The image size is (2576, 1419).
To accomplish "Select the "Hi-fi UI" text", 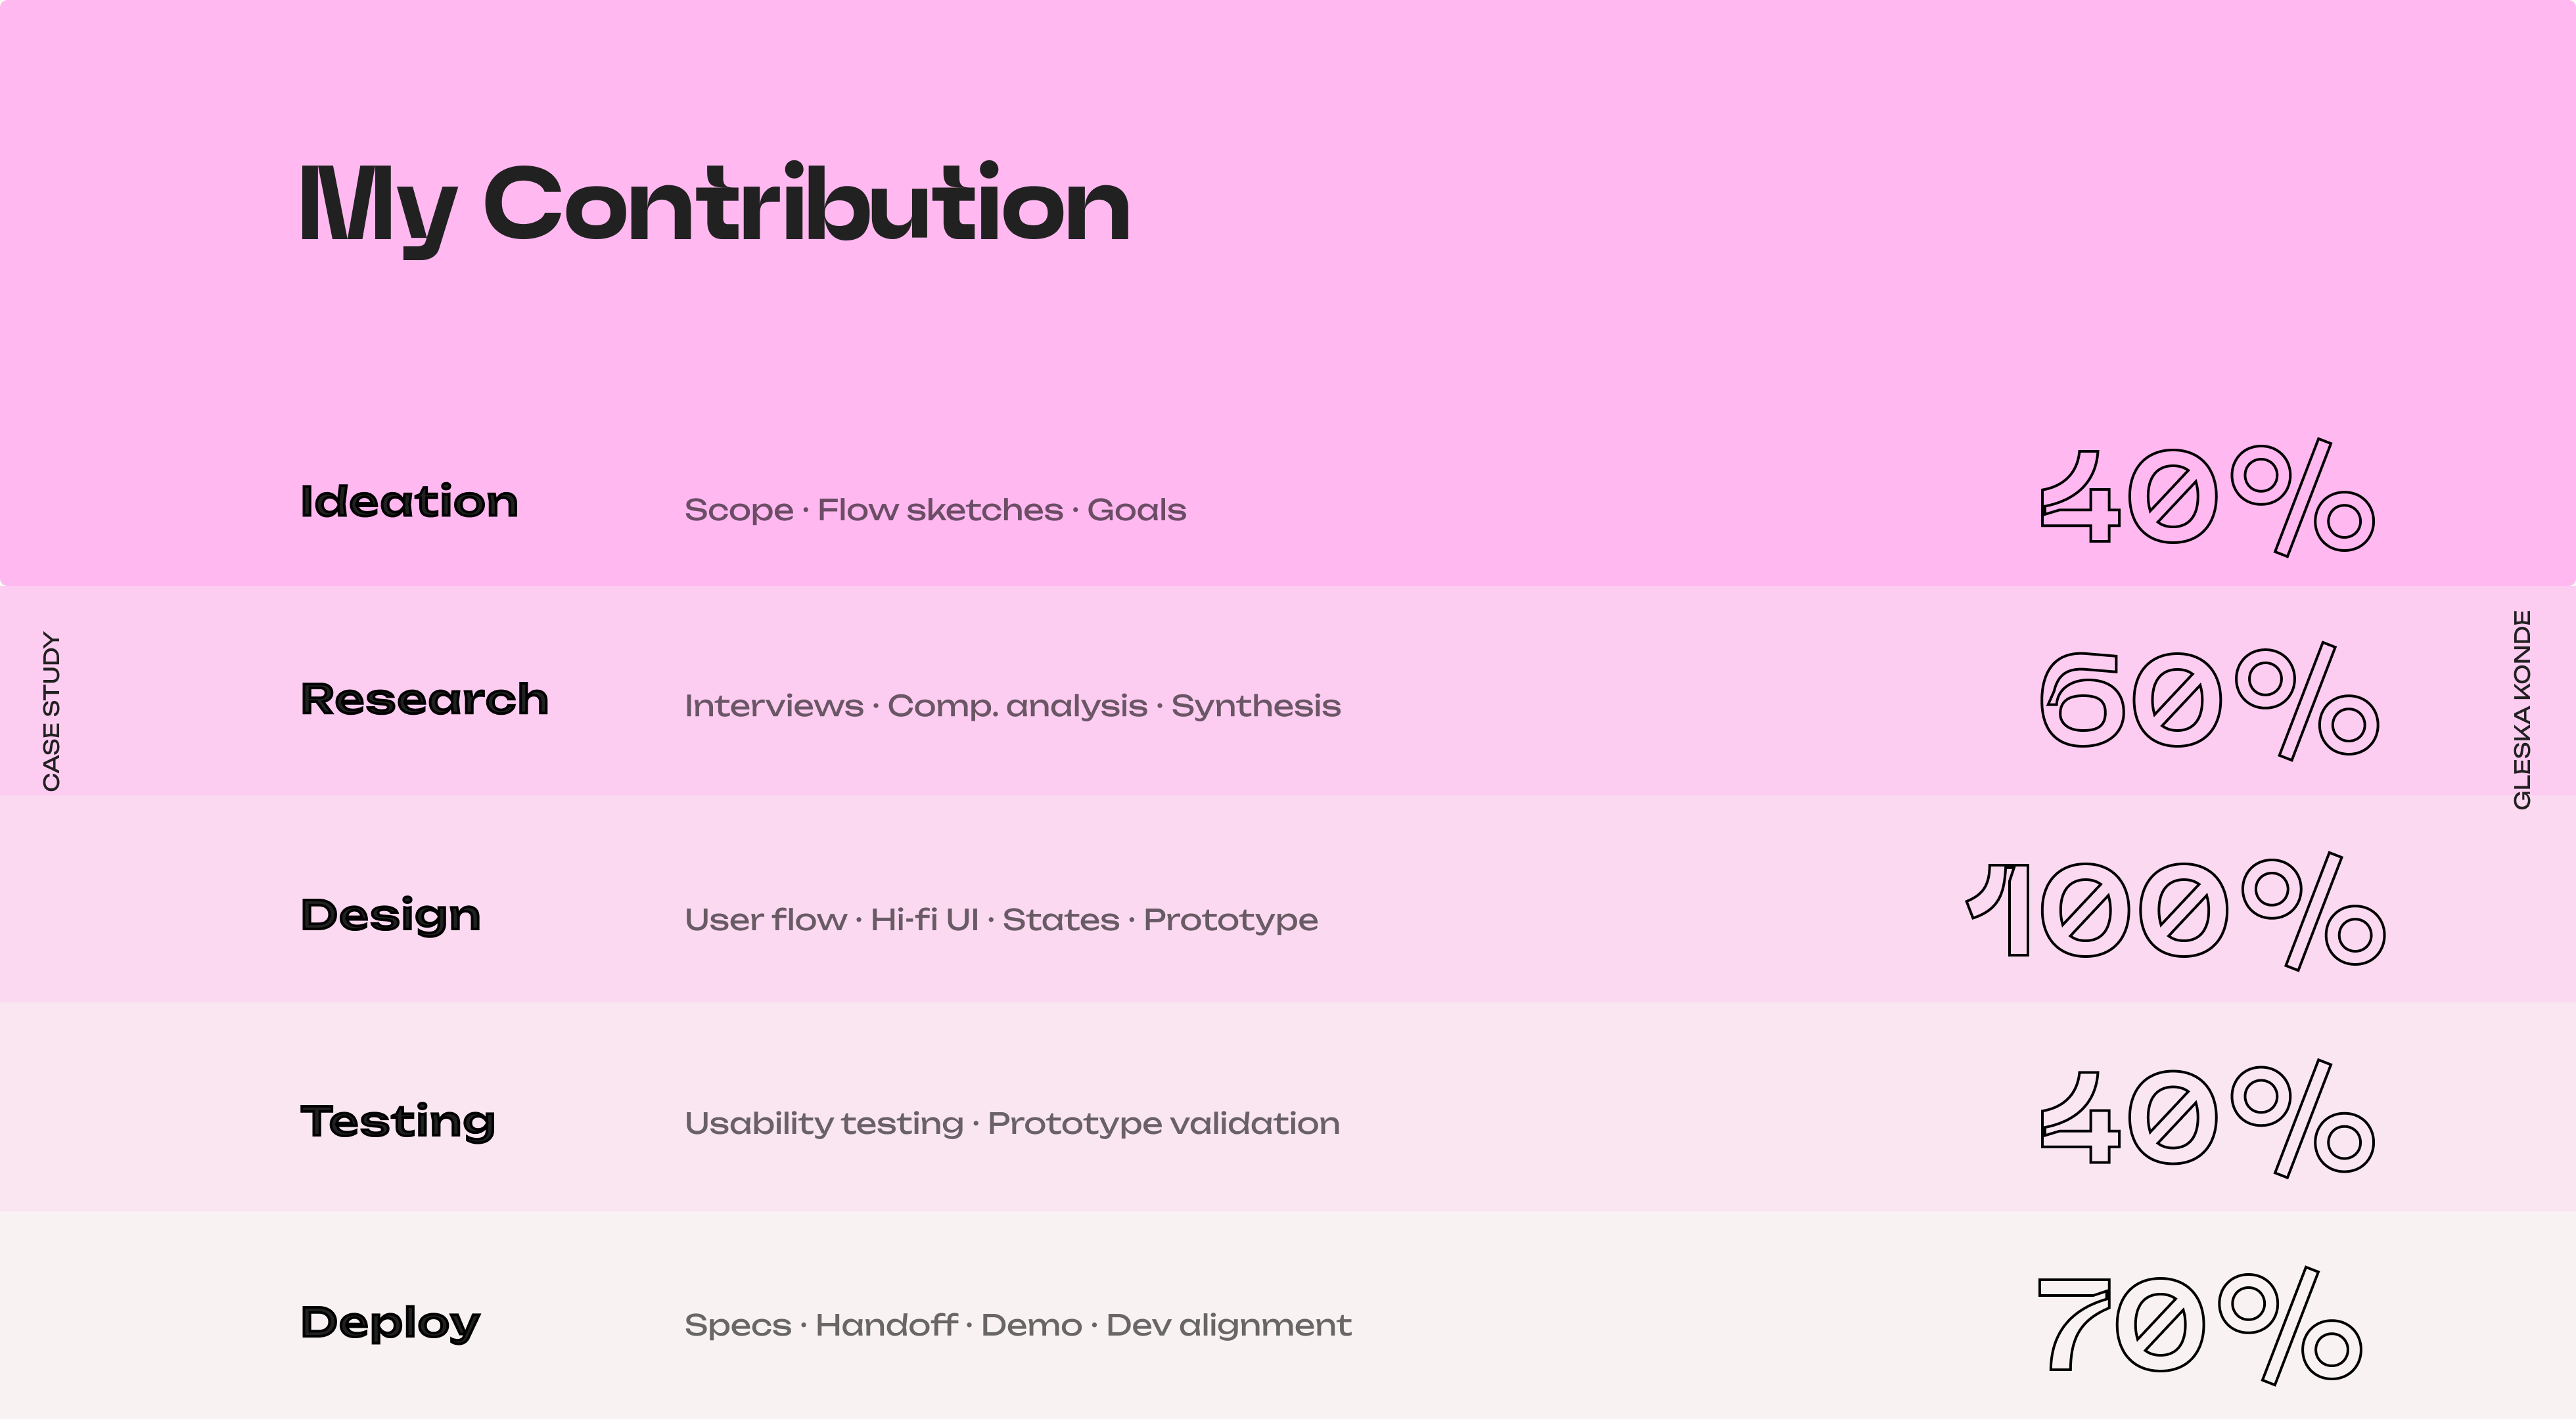I will point(924,920).
